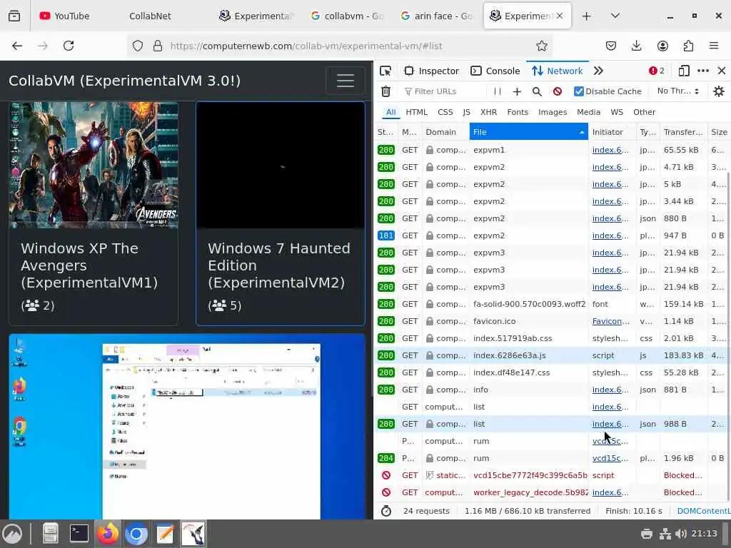This screenshot has width=731, height=548.
Task: Filter requests by Images
Action: tap(553, 112)
